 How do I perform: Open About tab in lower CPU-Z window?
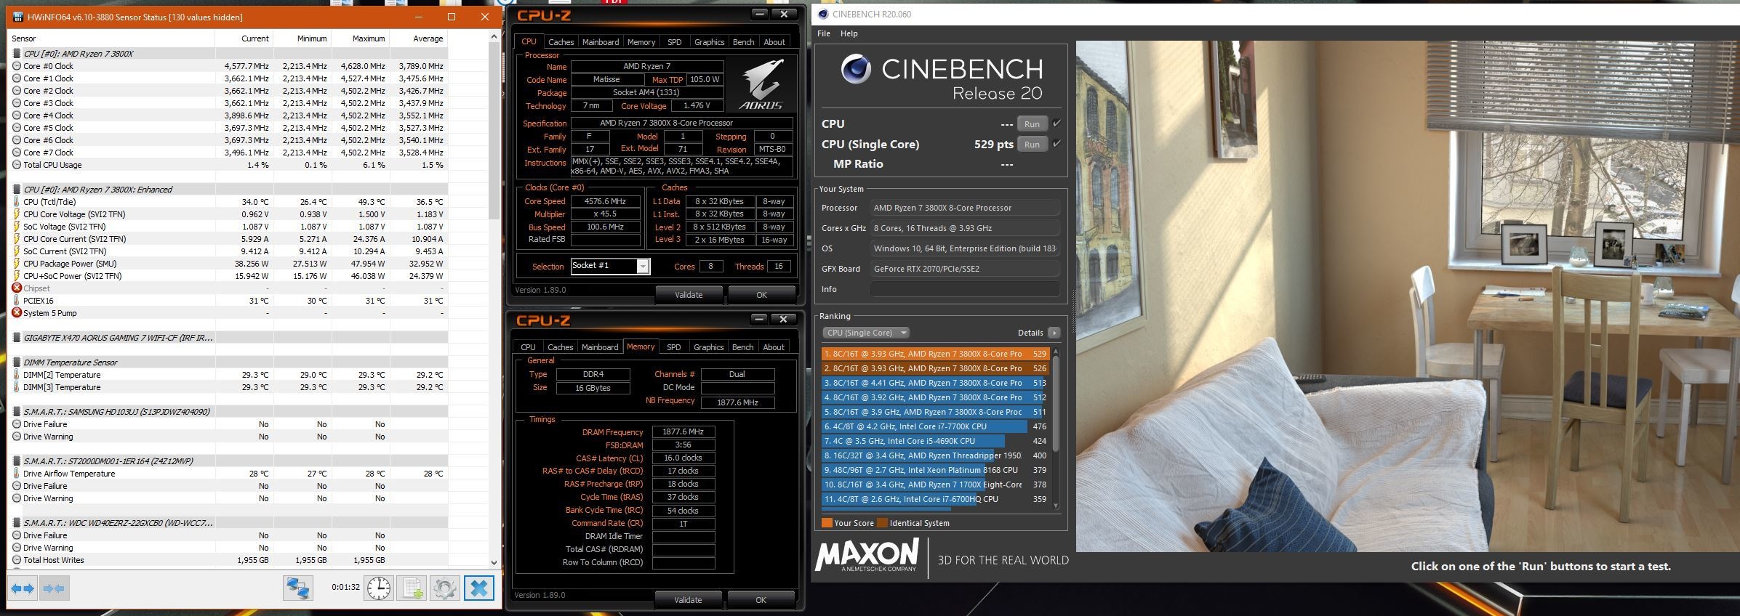click(x=774, y=347)
